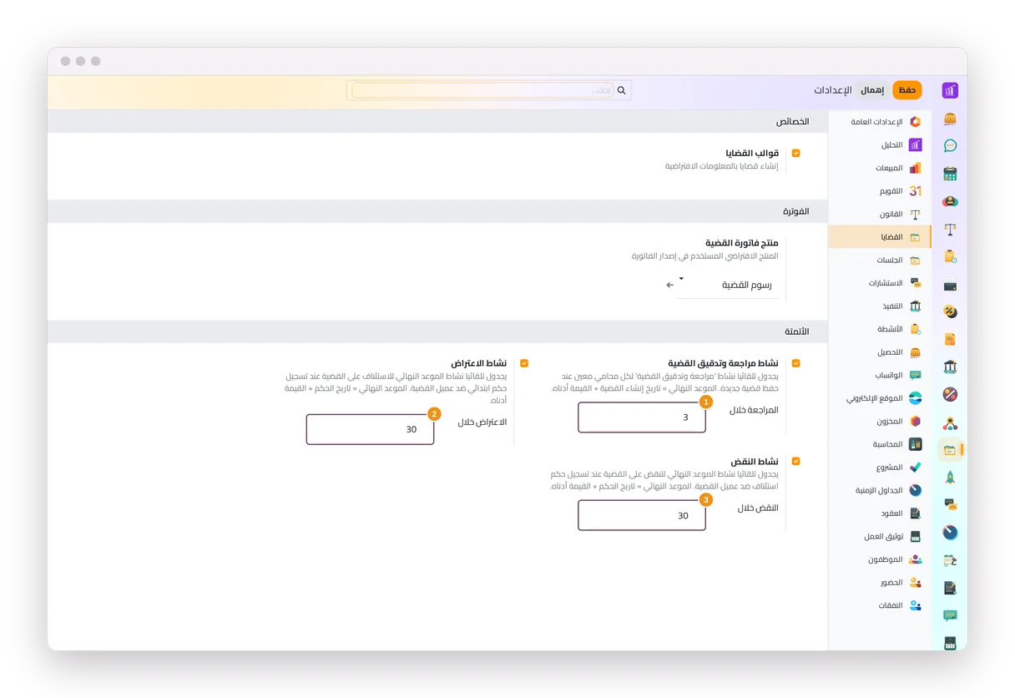Open the bank building app in far-right bar
This screenshot has height=698, width=1015.
coord(950,367)
